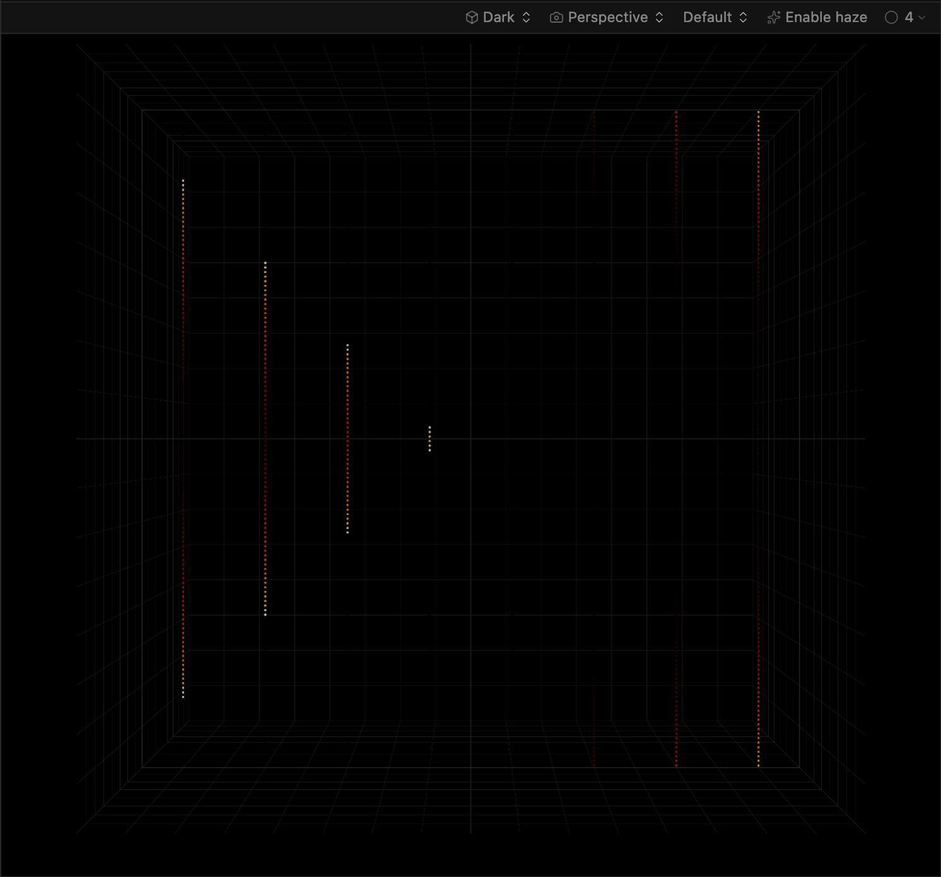Open the Perspective camera dropdown
941x877 pixels.
(x=607, y=17)
